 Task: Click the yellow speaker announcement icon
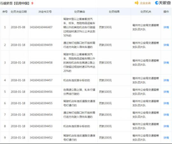(x=137, y=3)
